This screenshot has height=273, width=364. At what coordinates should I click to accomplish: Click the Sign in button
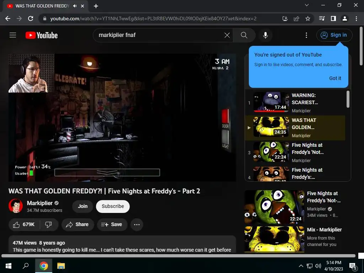(x=334, y=35)
